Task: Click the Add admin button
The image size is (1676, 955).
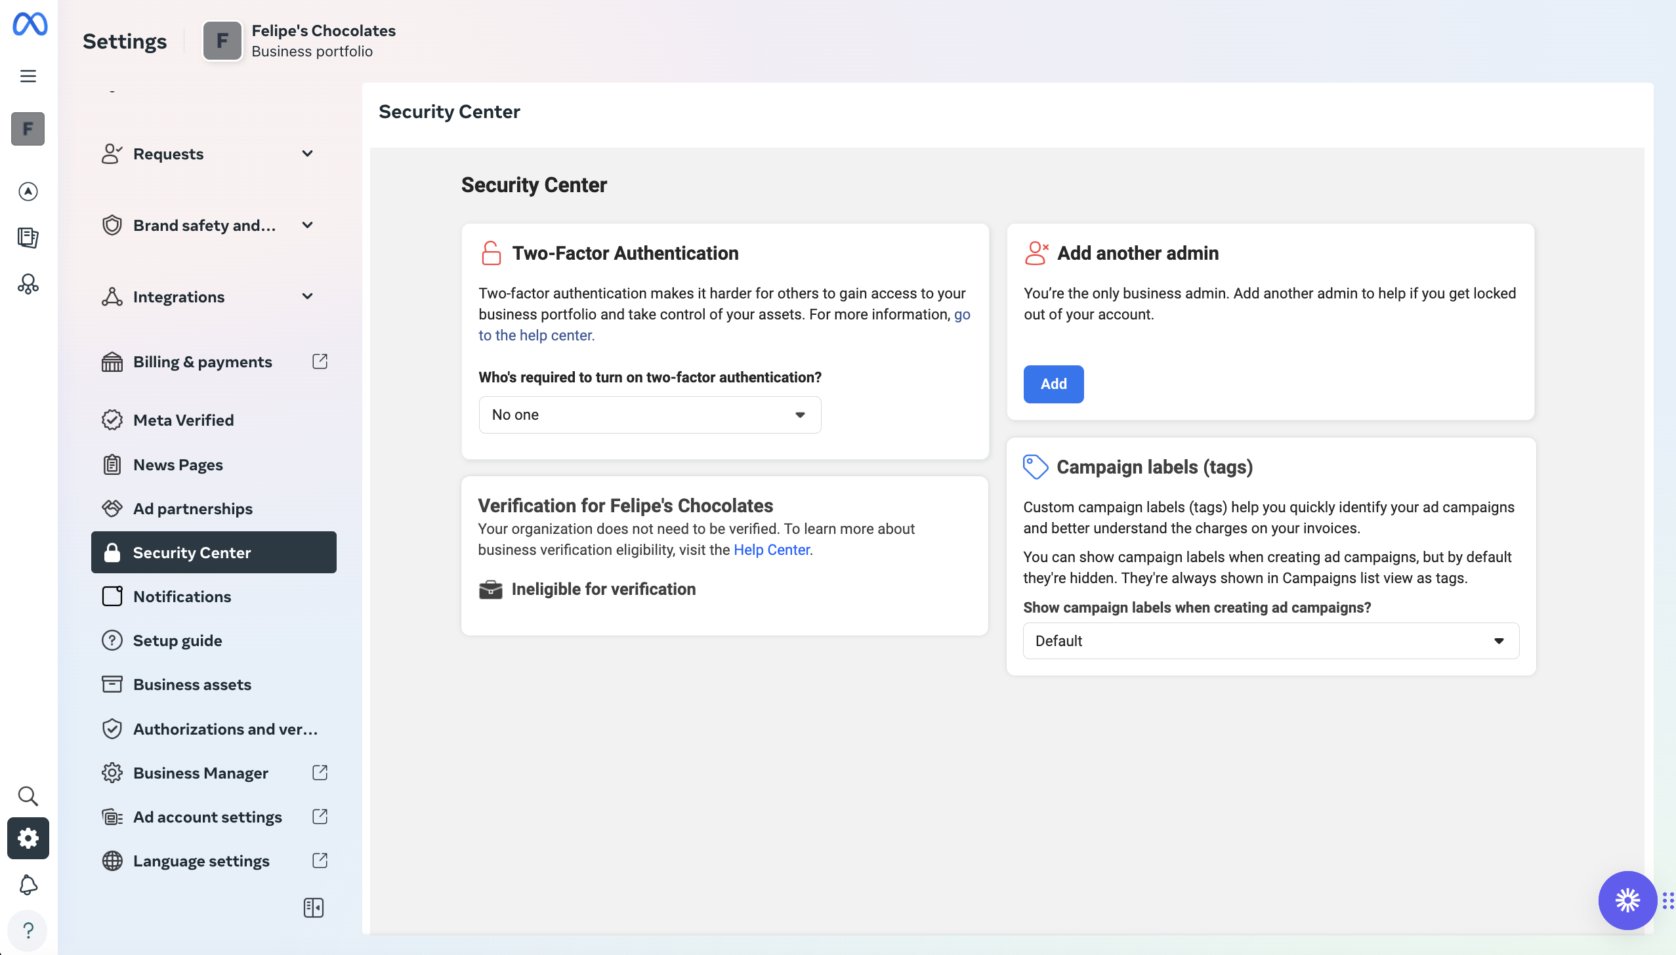Action: coord(1053,384)
